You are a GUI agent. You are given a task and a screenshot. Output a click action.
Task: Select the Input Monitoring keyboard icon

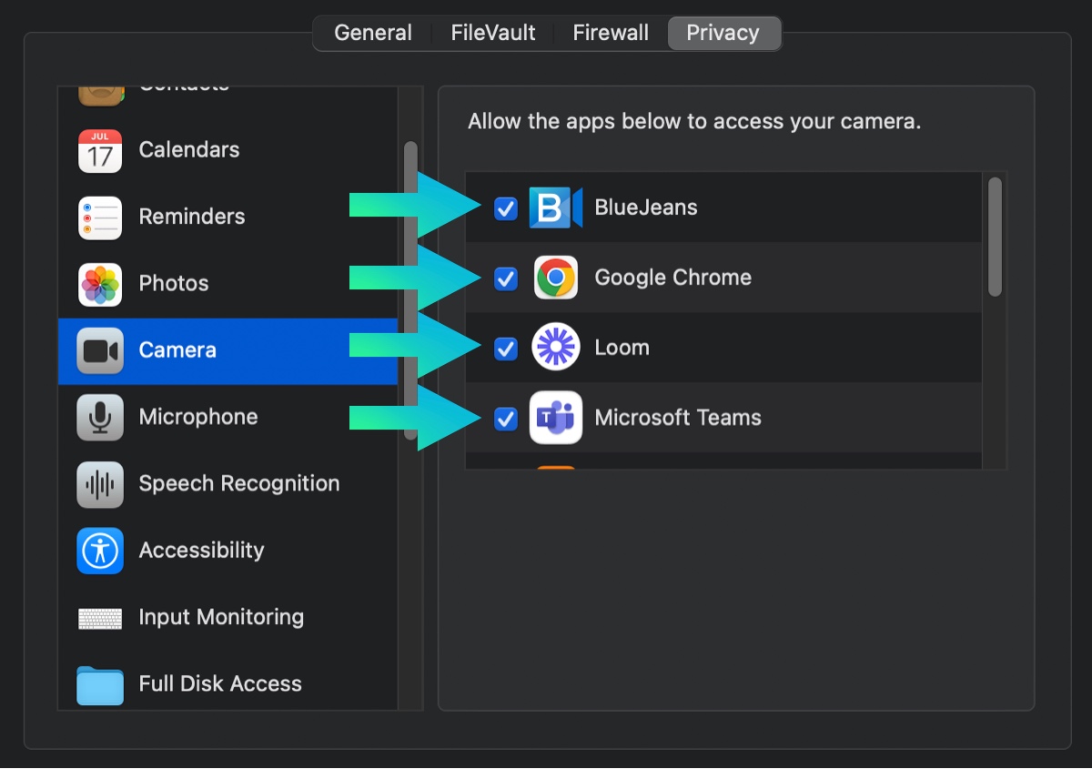point(100,618)
